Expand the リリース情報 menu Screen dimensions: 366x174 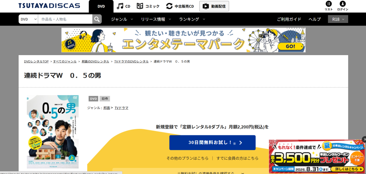point(156,19)
